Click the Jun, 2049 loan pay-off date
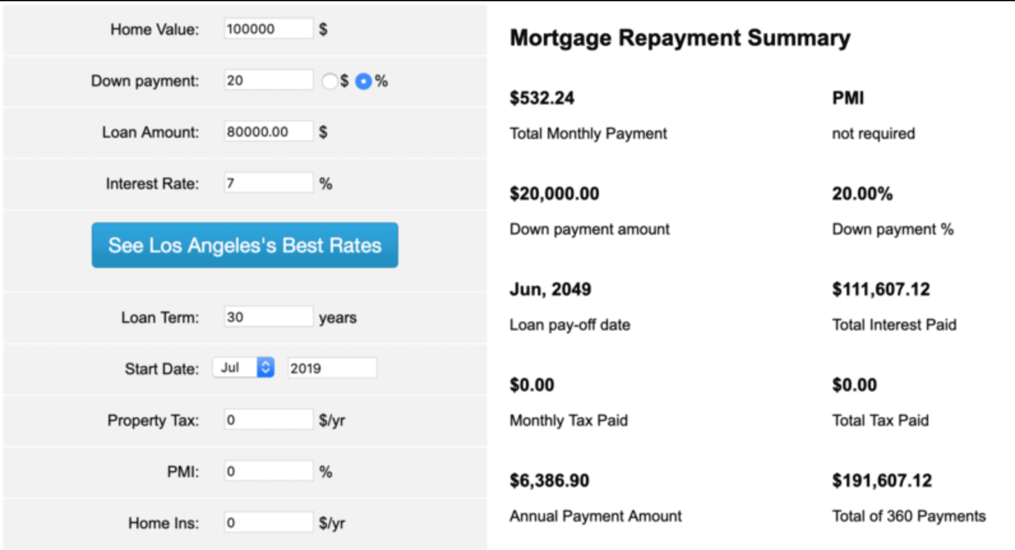 550,290
